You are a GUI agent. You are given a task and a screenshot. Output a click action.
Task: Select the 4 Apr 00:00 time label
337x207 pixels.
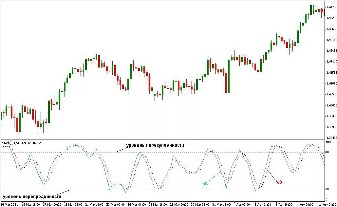(x=242, y=205)
